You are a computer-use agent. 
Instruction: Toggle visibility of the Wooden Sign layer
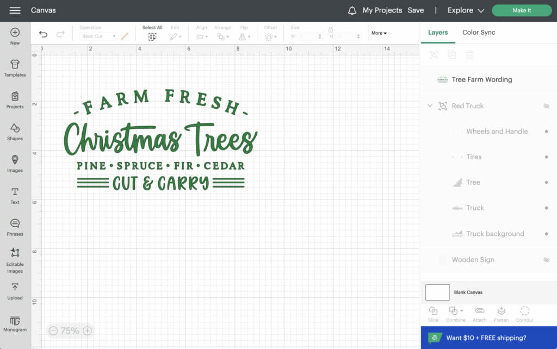point(546,259)
